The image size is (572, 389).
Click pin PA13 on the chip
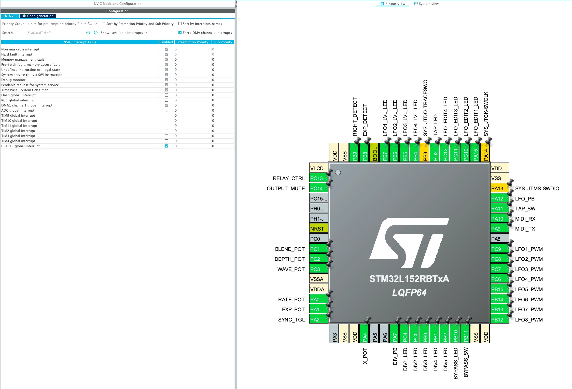pyautogui.click(x=499, y=188)
